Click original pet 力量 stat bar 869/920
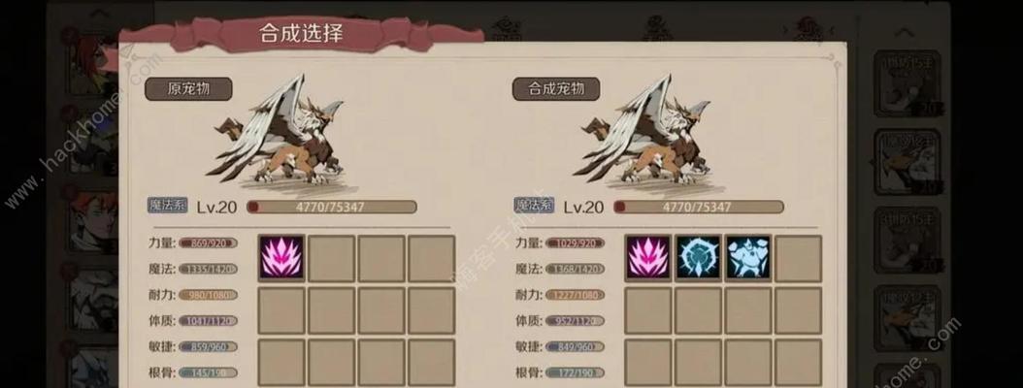The height and width of the screenshot is (388, 1023). tap(208, 243)
